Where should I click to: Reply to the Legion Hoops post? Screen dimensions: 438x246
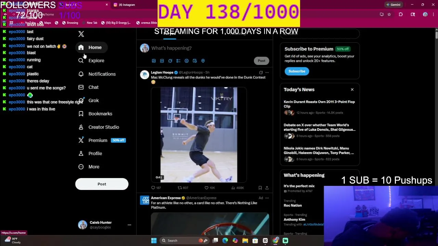(x=156, y=188)
